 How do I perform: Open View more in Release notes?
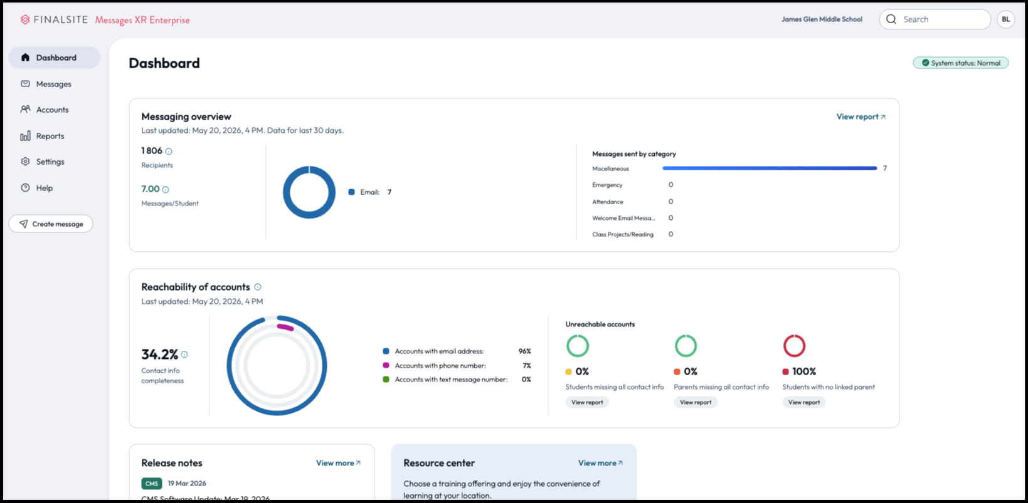pos(339,463)
